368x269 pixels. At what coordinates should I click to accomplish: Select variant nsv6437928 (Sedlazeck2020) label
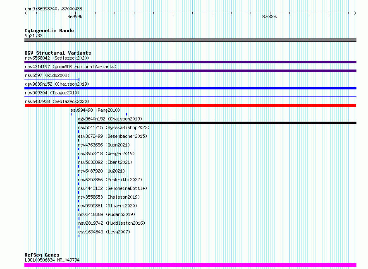pyautogui.click(x=57, y=101)
